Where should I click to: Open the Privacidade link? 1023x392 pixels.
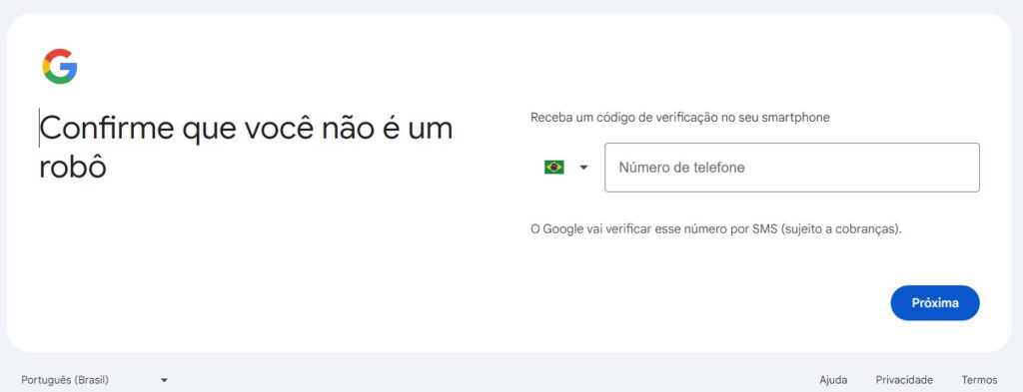904,380
